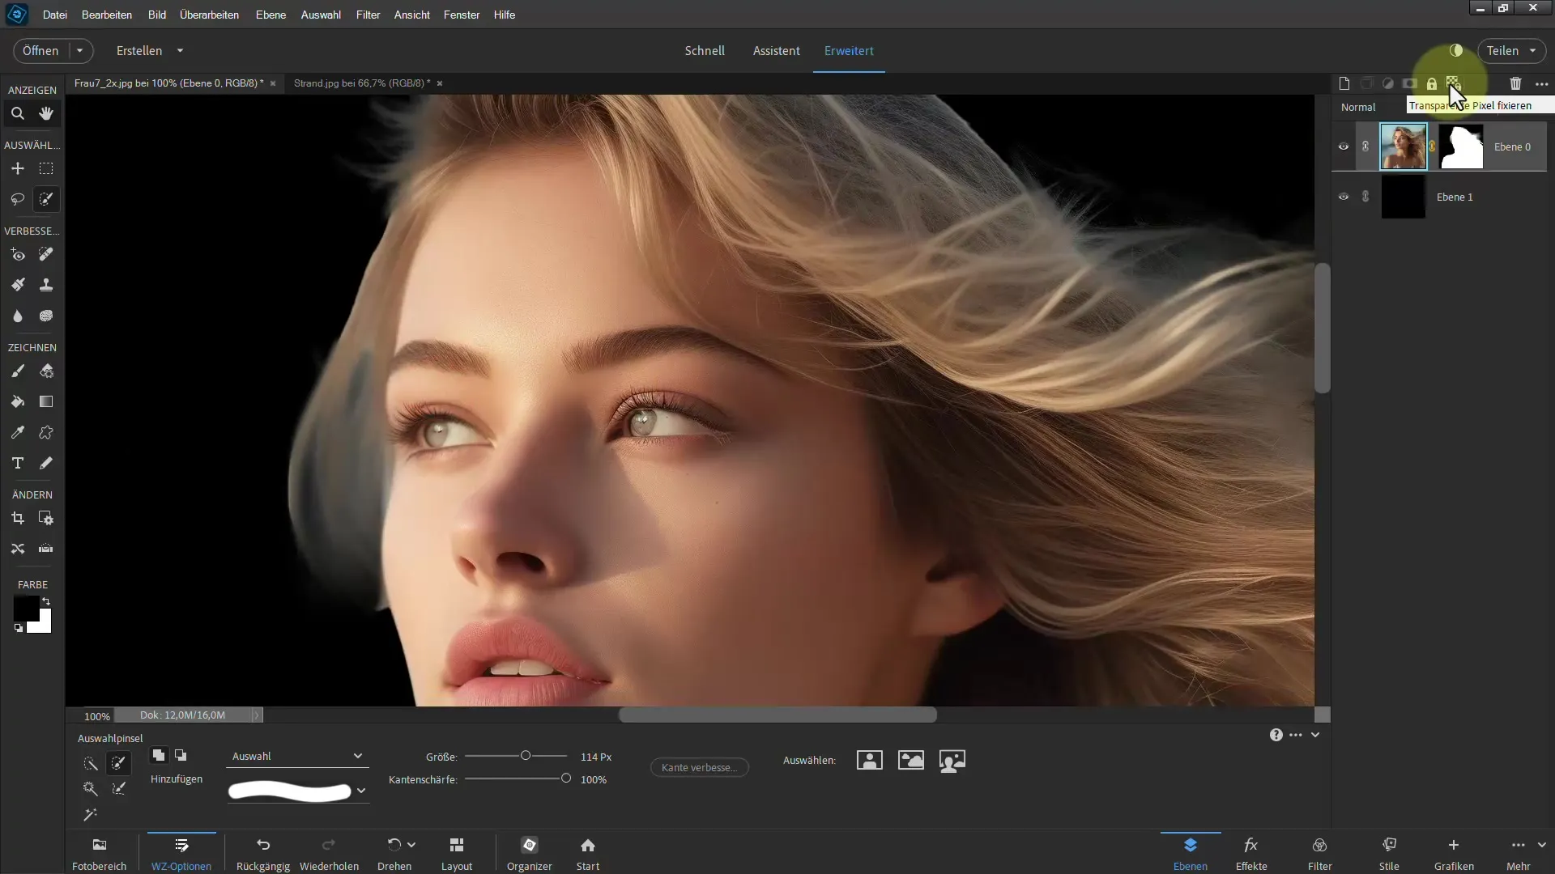Toggle link state of Ebene 0
Viewport: 1555px width, 874px height.
click(x=1365, y=146)
